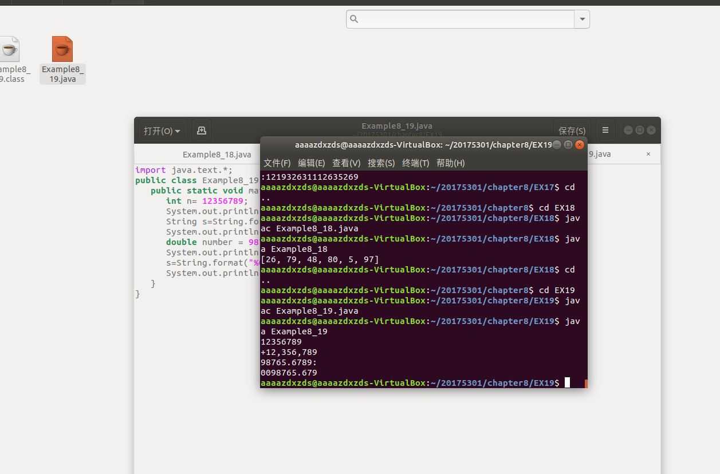Click the 'int n= 12356789;' line in gedit
Image resolution: width=720 pixels, height=474 pixels.
point(207,201)
